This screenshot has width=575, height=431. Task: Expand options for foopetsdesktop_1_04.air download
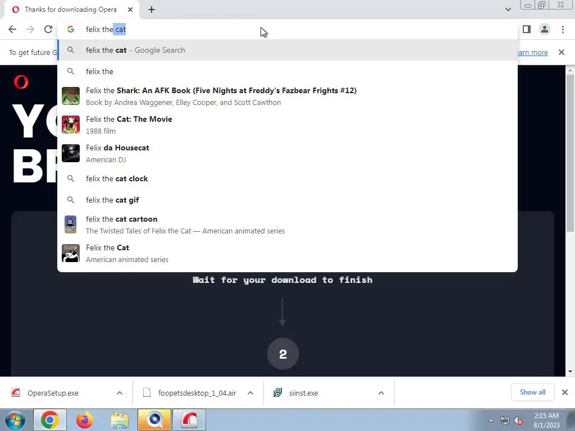click(x=250, y=393)
